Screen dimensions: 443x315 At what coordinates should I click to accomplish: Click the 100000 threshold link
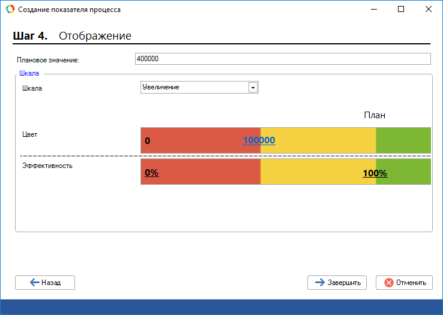tap(259, 140)
